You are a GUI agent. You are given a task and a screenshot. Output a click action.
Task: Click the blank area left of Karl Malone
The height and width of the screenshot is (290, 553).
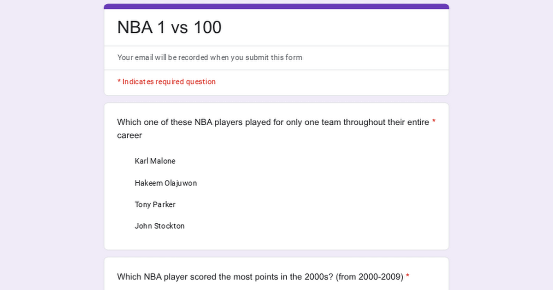(125, 161)
